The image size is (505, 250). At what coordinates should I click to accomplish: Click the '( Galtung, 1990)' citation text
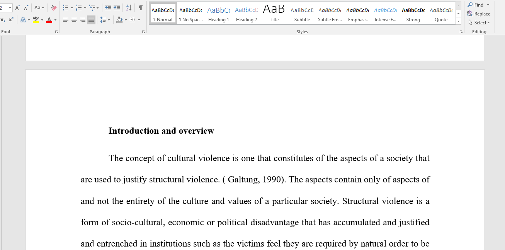tap(254, 180)
